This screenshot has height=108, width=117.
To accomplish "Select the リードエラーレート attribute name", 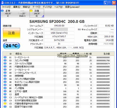I will (22, 58).
